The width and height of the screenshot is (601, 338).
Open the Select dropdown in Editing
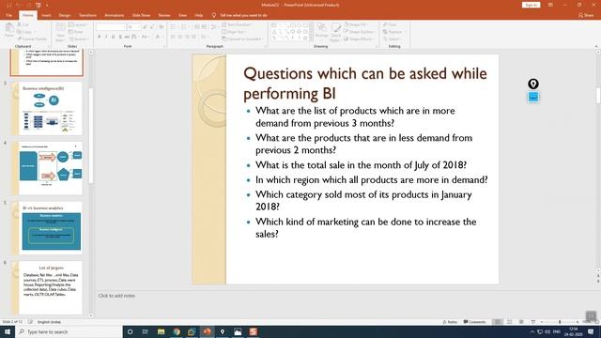pyautogui.click(x=392, y=39)
